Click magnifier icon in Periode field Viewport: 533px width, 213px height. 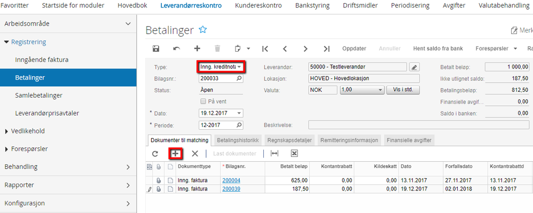[x=239, y=125]
